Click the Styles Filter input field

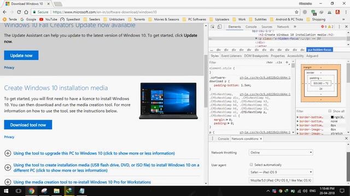pos(237,63)
